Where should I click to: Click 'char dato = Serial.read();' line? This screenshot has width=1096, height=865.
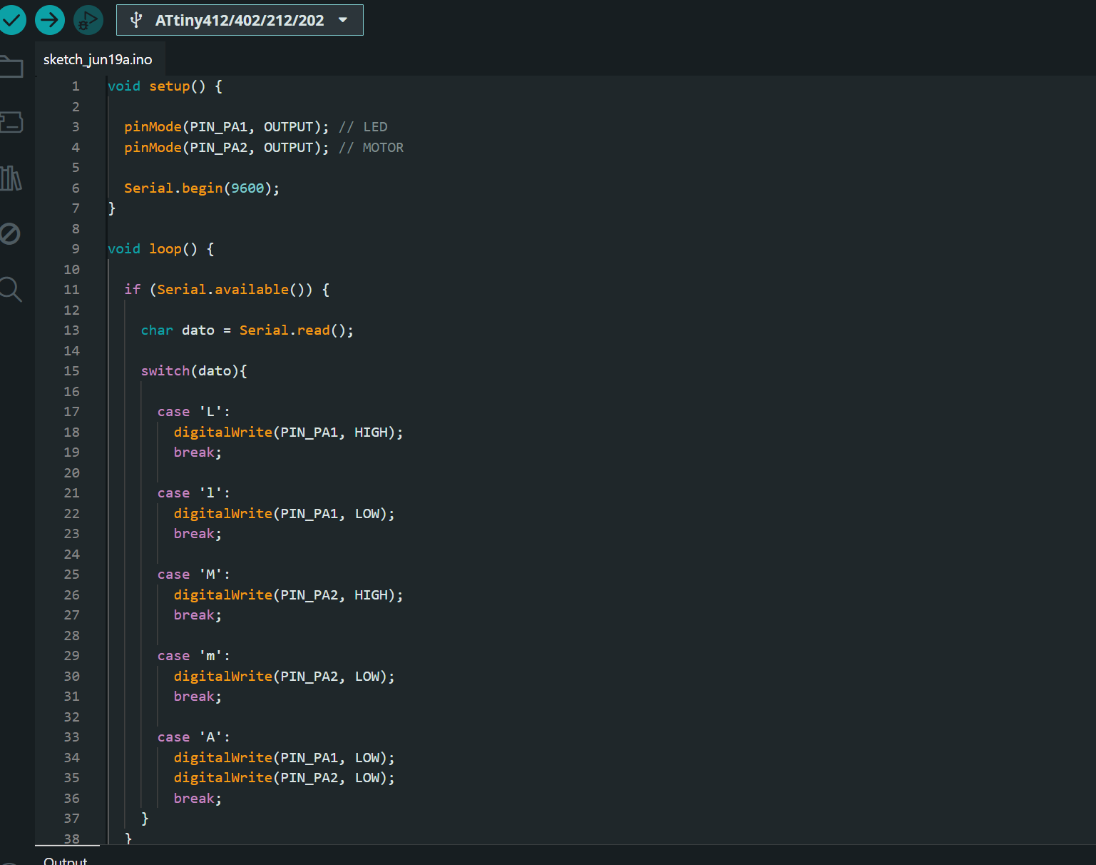247,330
